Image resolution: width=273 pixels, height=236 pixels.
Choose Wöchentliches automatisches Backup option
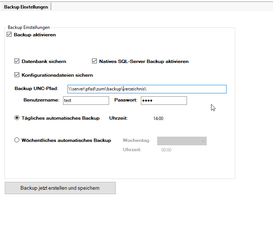tap(17, 140)
